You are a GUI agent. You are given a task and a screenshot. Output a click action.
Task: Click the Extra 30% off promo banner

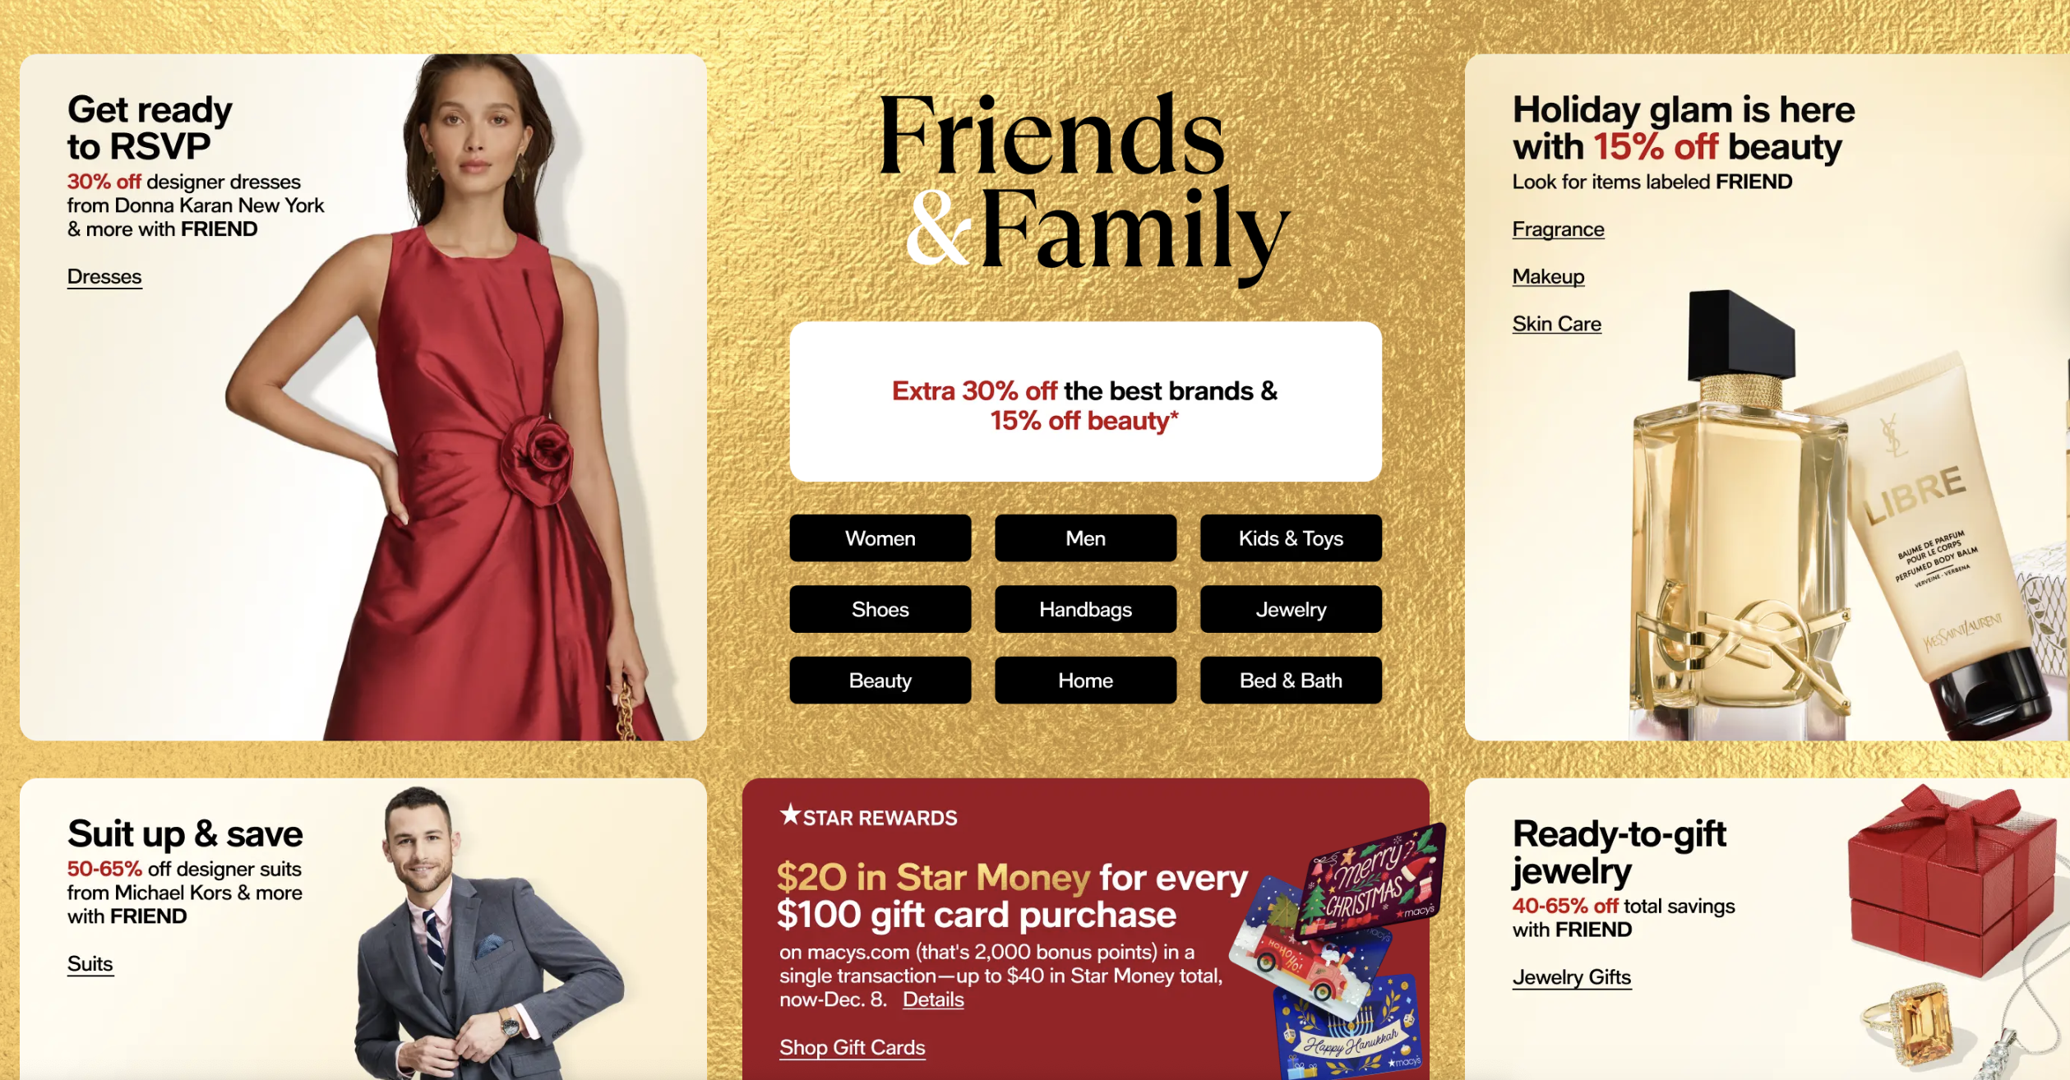point(1085,402)
